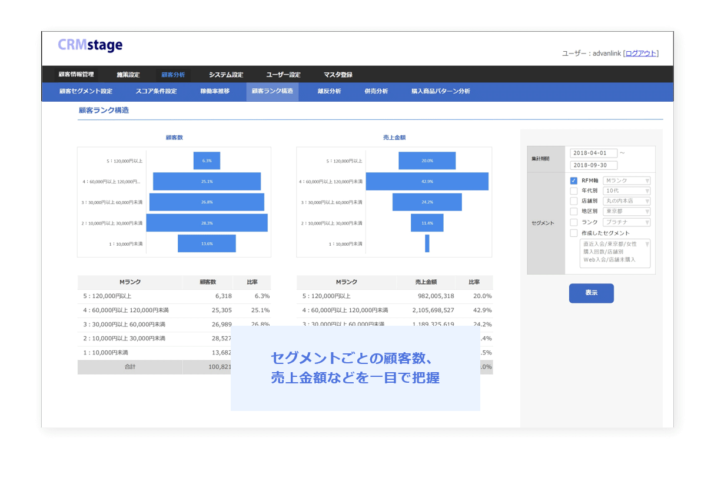
Task: Open the Mランク dropdown
Action: pos(626,180)
